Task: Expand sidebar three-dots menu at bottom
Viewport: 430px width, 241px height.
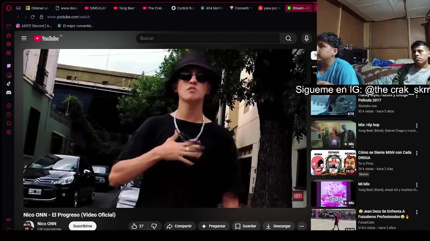Action: (9, 228)
